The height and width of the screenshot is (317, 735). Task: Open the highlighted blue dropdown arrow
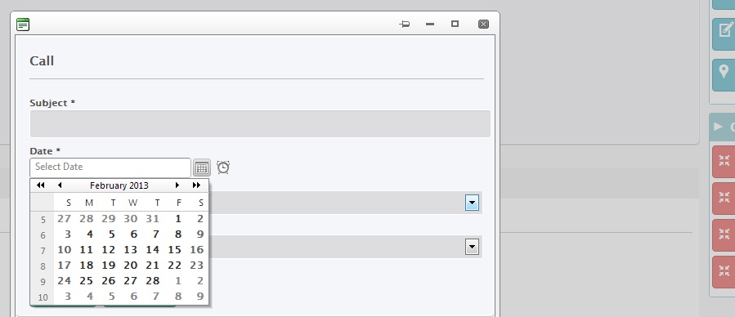[472, 203]
